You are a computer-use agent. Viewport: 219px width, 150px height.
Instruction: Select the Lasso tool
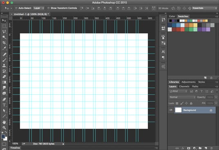4,31
